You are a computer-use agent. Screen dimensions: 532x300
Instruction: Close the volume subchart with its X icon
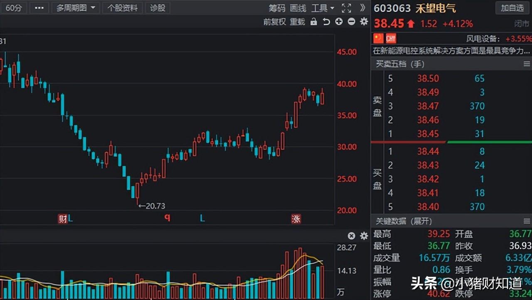click(x=351, y=236)
